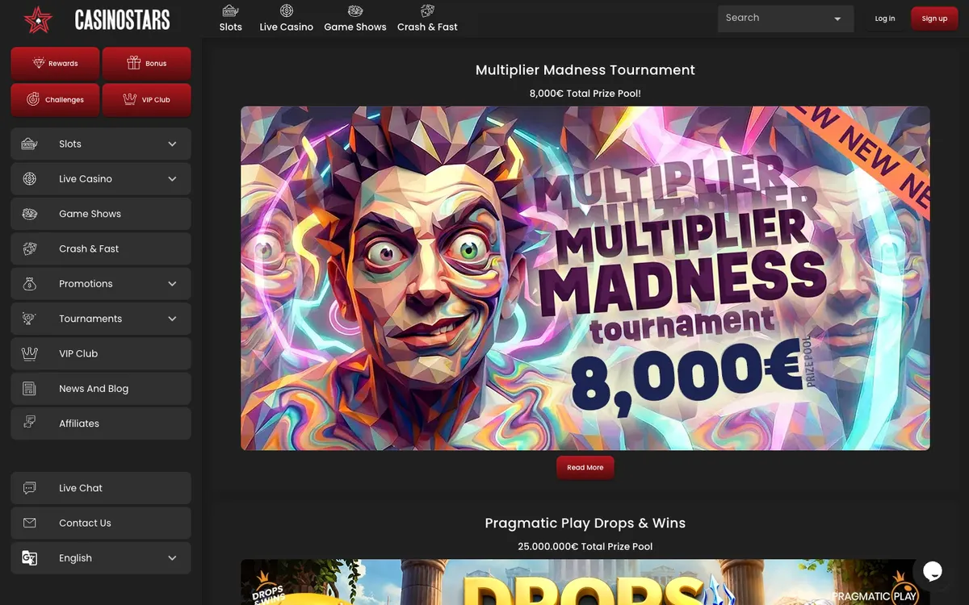Click the crown icon on red VIP Club button

coord(130,99)
